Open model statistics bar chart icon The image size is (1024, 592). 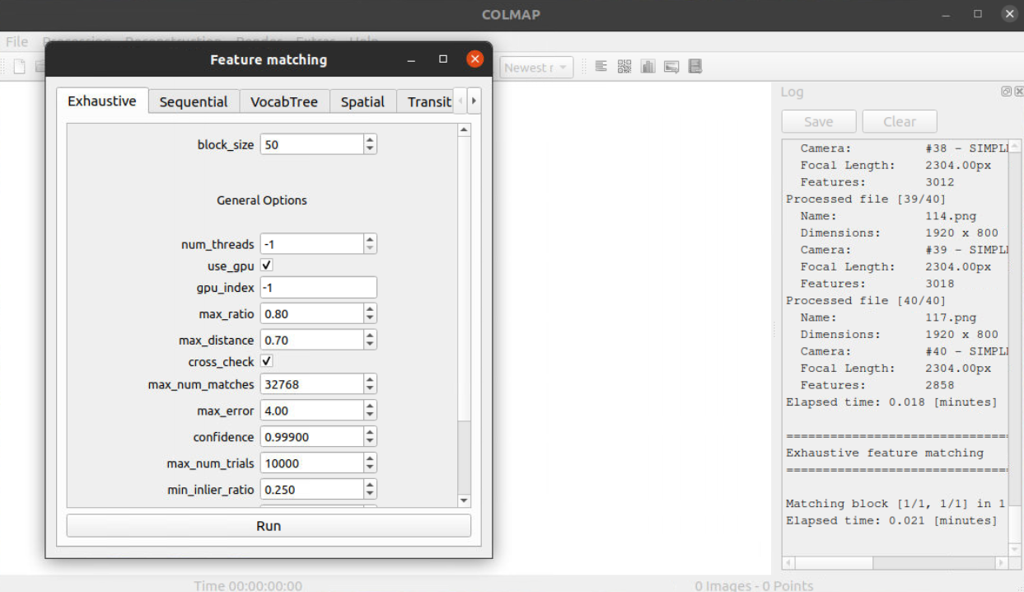(648, 67)
